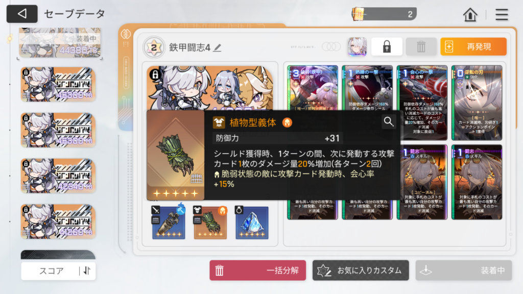Toggle the padlock lock on save data

387,46
